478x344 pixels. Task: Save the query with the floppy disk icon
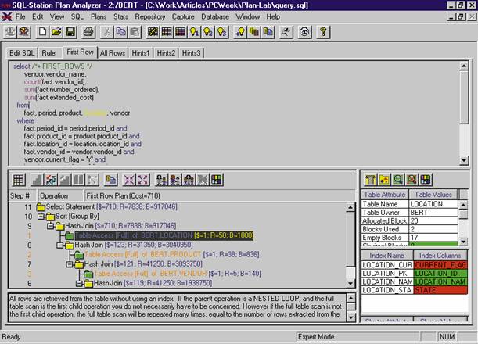tap(70, 32)
